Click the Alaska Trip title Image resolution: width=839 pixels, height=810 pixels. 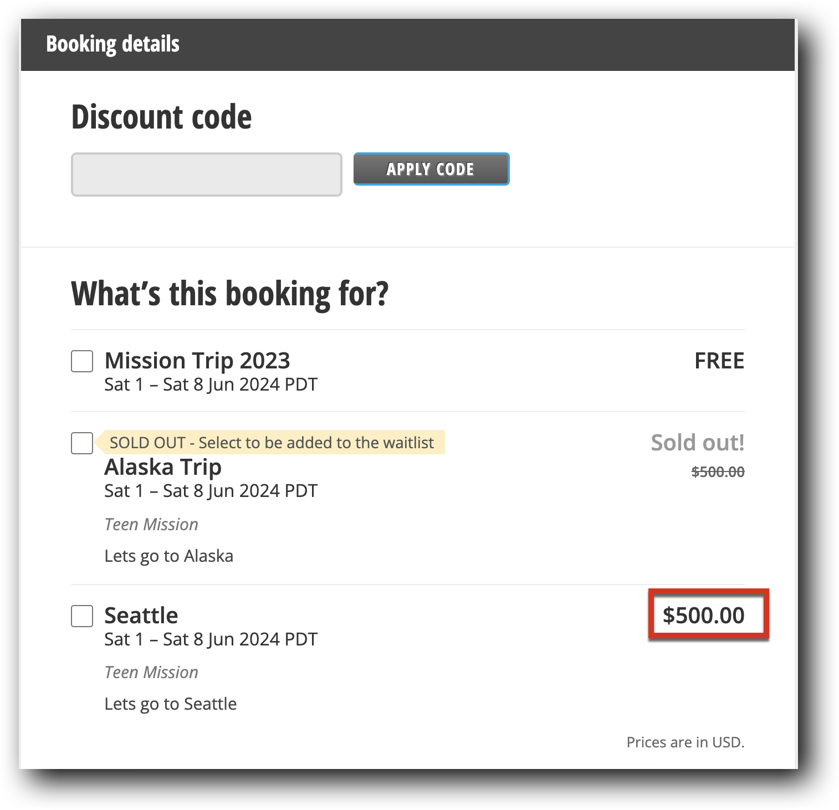coord(162,467)
